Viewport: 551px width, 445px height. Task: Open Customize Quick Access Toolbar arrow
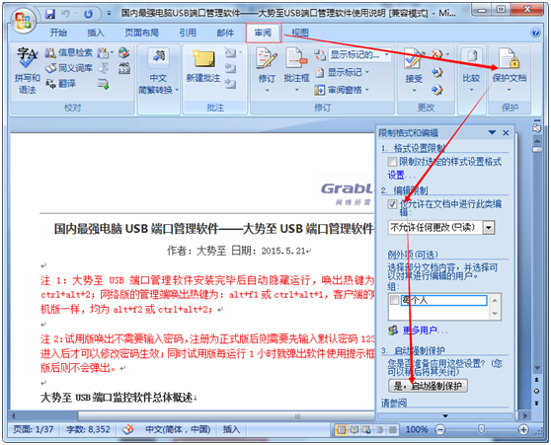click(x=109, y=14)
